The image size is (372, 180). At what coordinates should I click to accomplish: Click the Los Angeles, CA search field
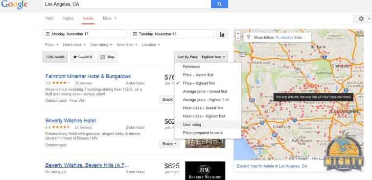[x=127, y=4]
